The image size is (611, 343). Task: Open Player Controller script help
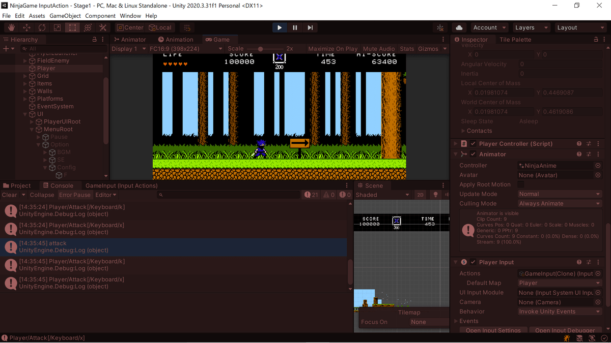(579, 144)
